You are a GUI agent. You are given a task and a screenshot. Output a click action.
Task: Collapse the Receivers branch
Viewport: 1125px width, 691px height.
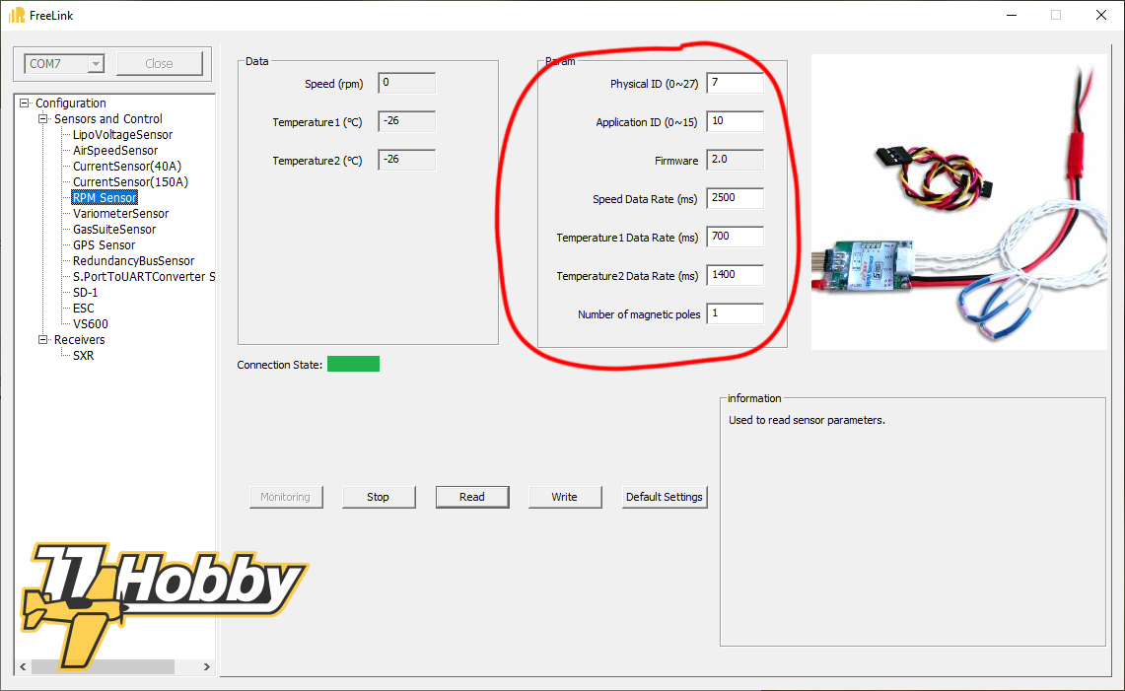[42, 339]
